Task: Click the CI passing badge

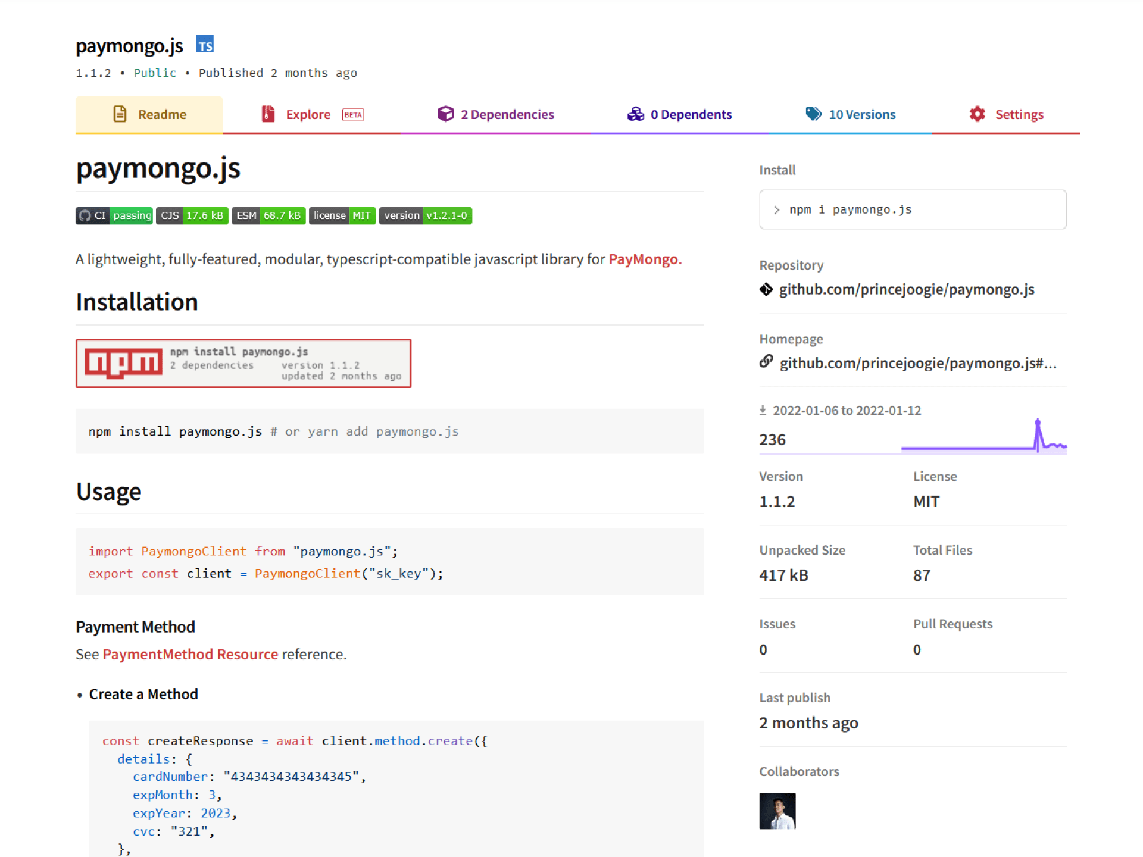Action: click(x=114, y=215)
